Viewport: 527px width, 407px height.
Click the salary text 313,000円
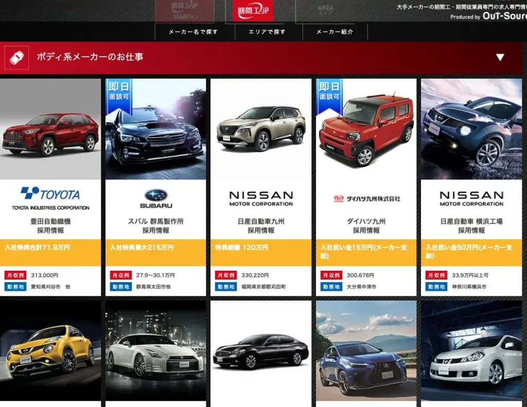click(45, 275)
